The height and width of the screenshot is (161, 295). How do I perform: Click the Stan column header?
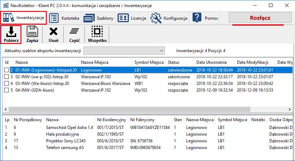pyautogui.click(x=178, y=120)
